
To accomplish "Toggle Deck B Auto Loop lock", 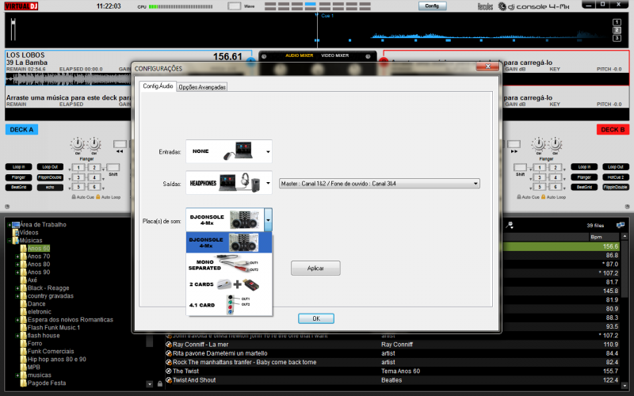I will click(x=544, y=197).
